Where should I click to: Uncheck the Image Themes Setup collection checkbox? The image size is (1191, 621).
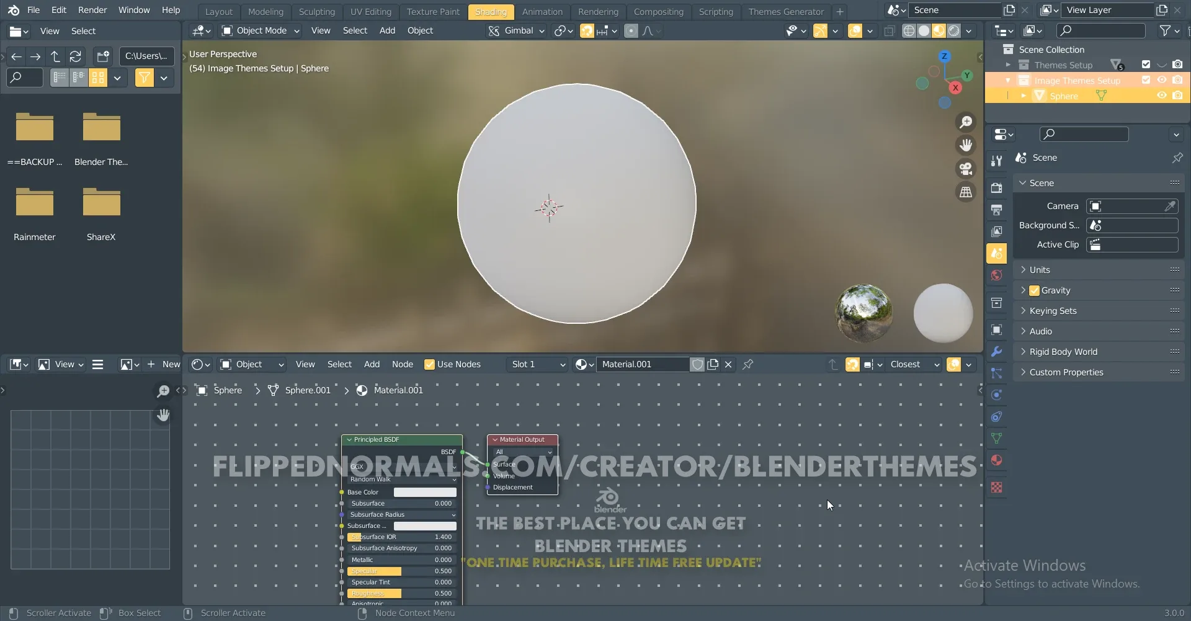[1146, 80]
